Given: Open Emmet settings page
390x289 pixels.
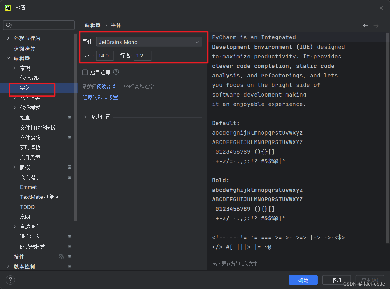Looking at the screenshot, I should pos(28,187).
